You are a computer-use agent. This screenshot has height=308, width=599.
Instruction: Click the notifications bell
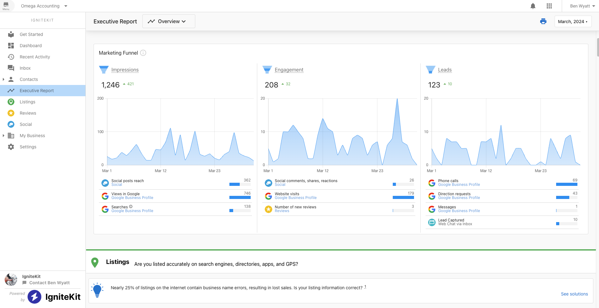[533, 6]
